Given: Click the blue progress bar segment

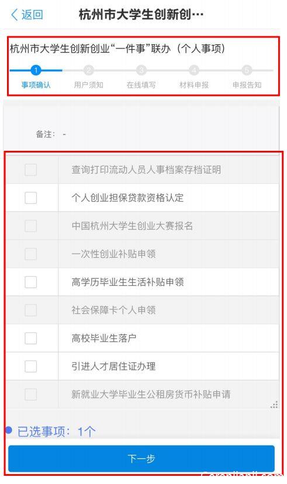Looking at the screenshot, I should (36, 70).
